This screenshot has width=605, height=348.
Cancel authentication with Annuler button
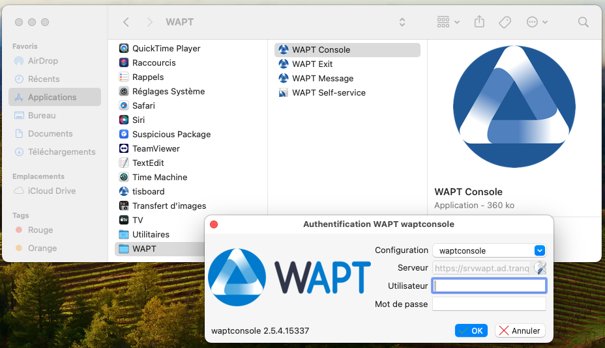coord(520,330)
